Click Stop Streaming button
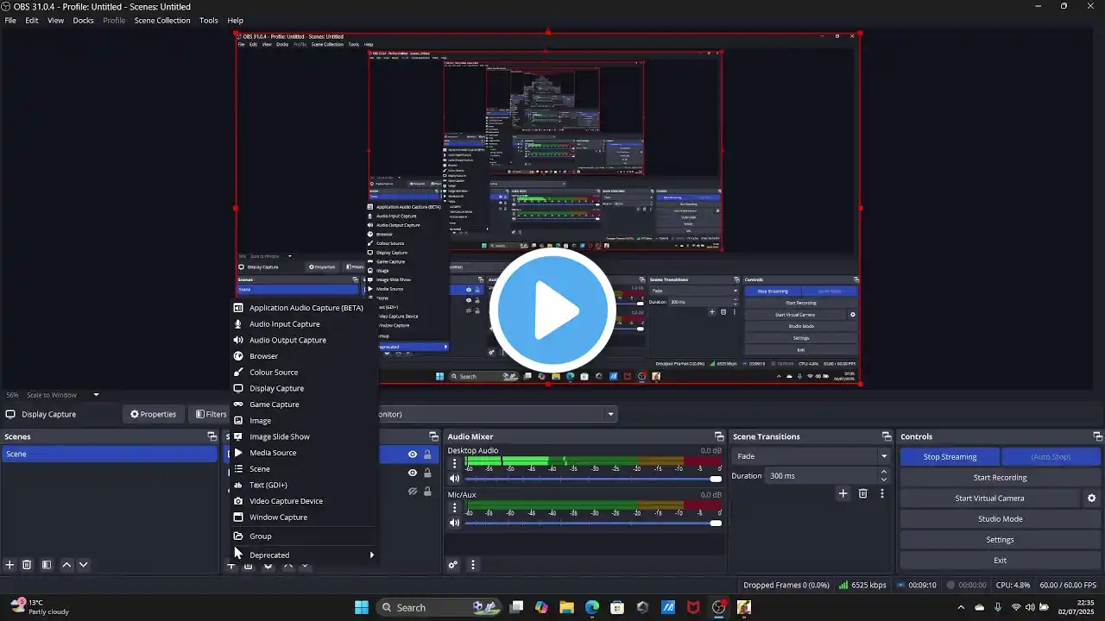Screen dimensions: 1105x621 pos(950,456)
